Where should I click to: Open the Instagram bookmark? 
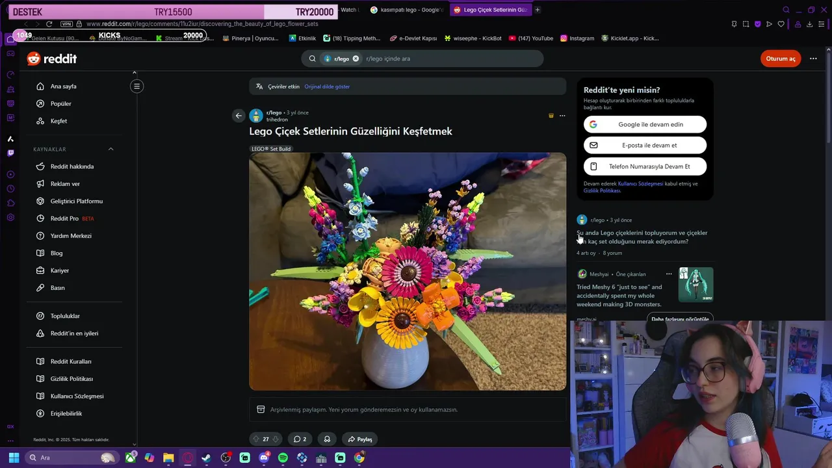coord(577,38)
